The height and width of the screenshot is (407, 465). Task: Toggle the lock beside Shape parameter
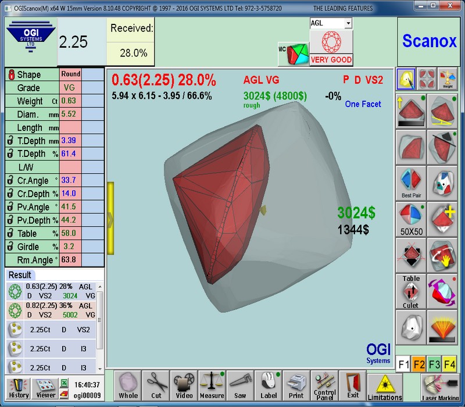pos(10,74)
